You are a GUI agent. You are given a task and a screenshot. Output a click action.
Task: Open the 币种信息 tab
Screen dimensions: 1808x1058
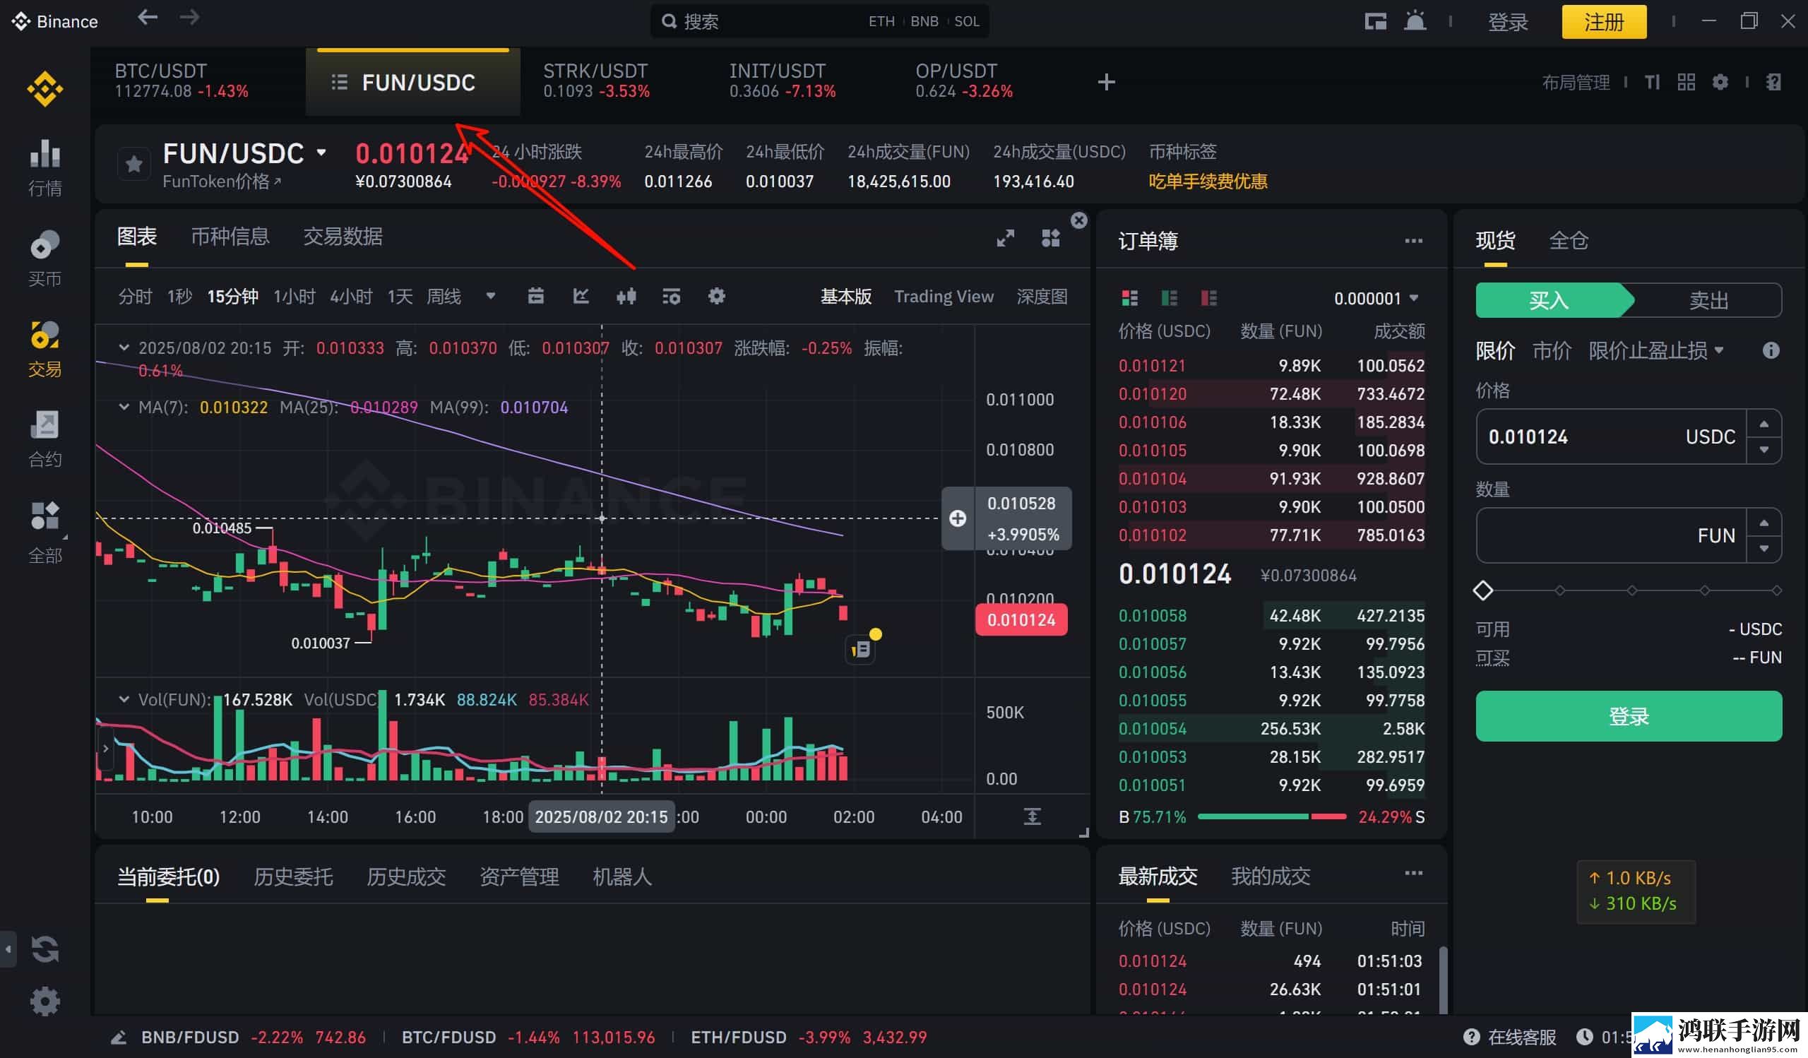230,237
